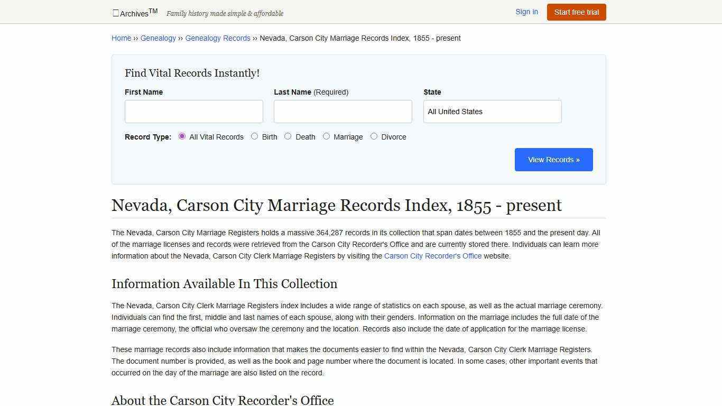Enable the All Vital Records option

pos(182,136)
